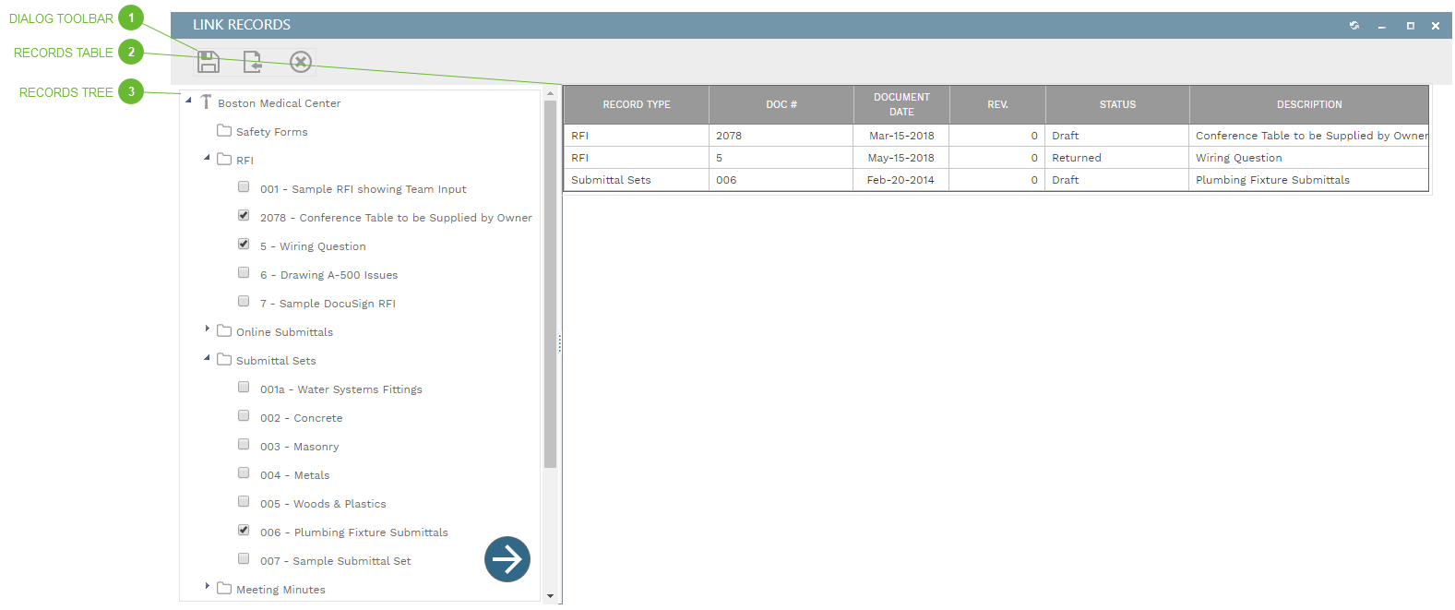Image resolution: width=1455 pixels, height=610 pixels.
Task: Click the Meeting Minutes folder icon
Action: (x=224, y=588)
